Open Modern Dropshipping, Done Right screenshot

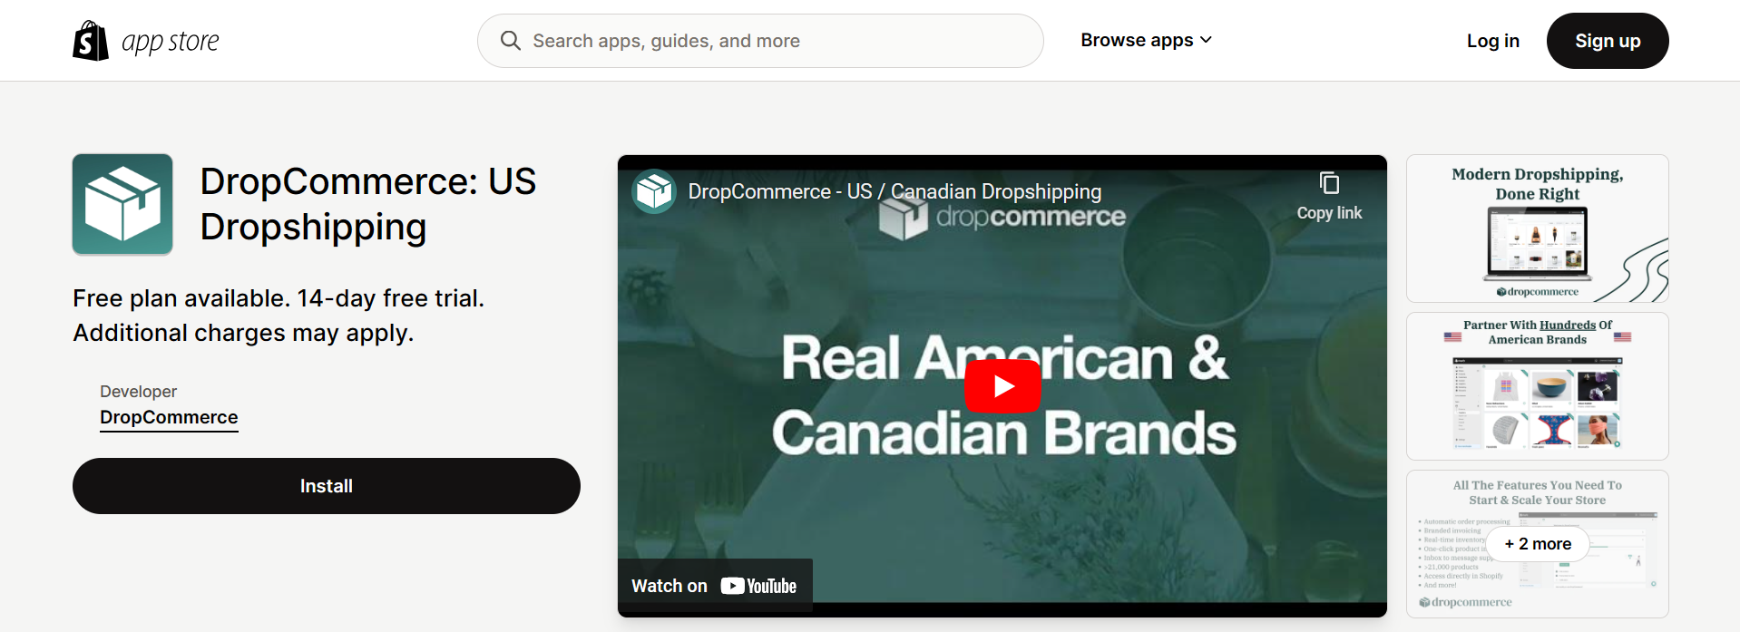pyautogui.click(x=1537, y=228)
